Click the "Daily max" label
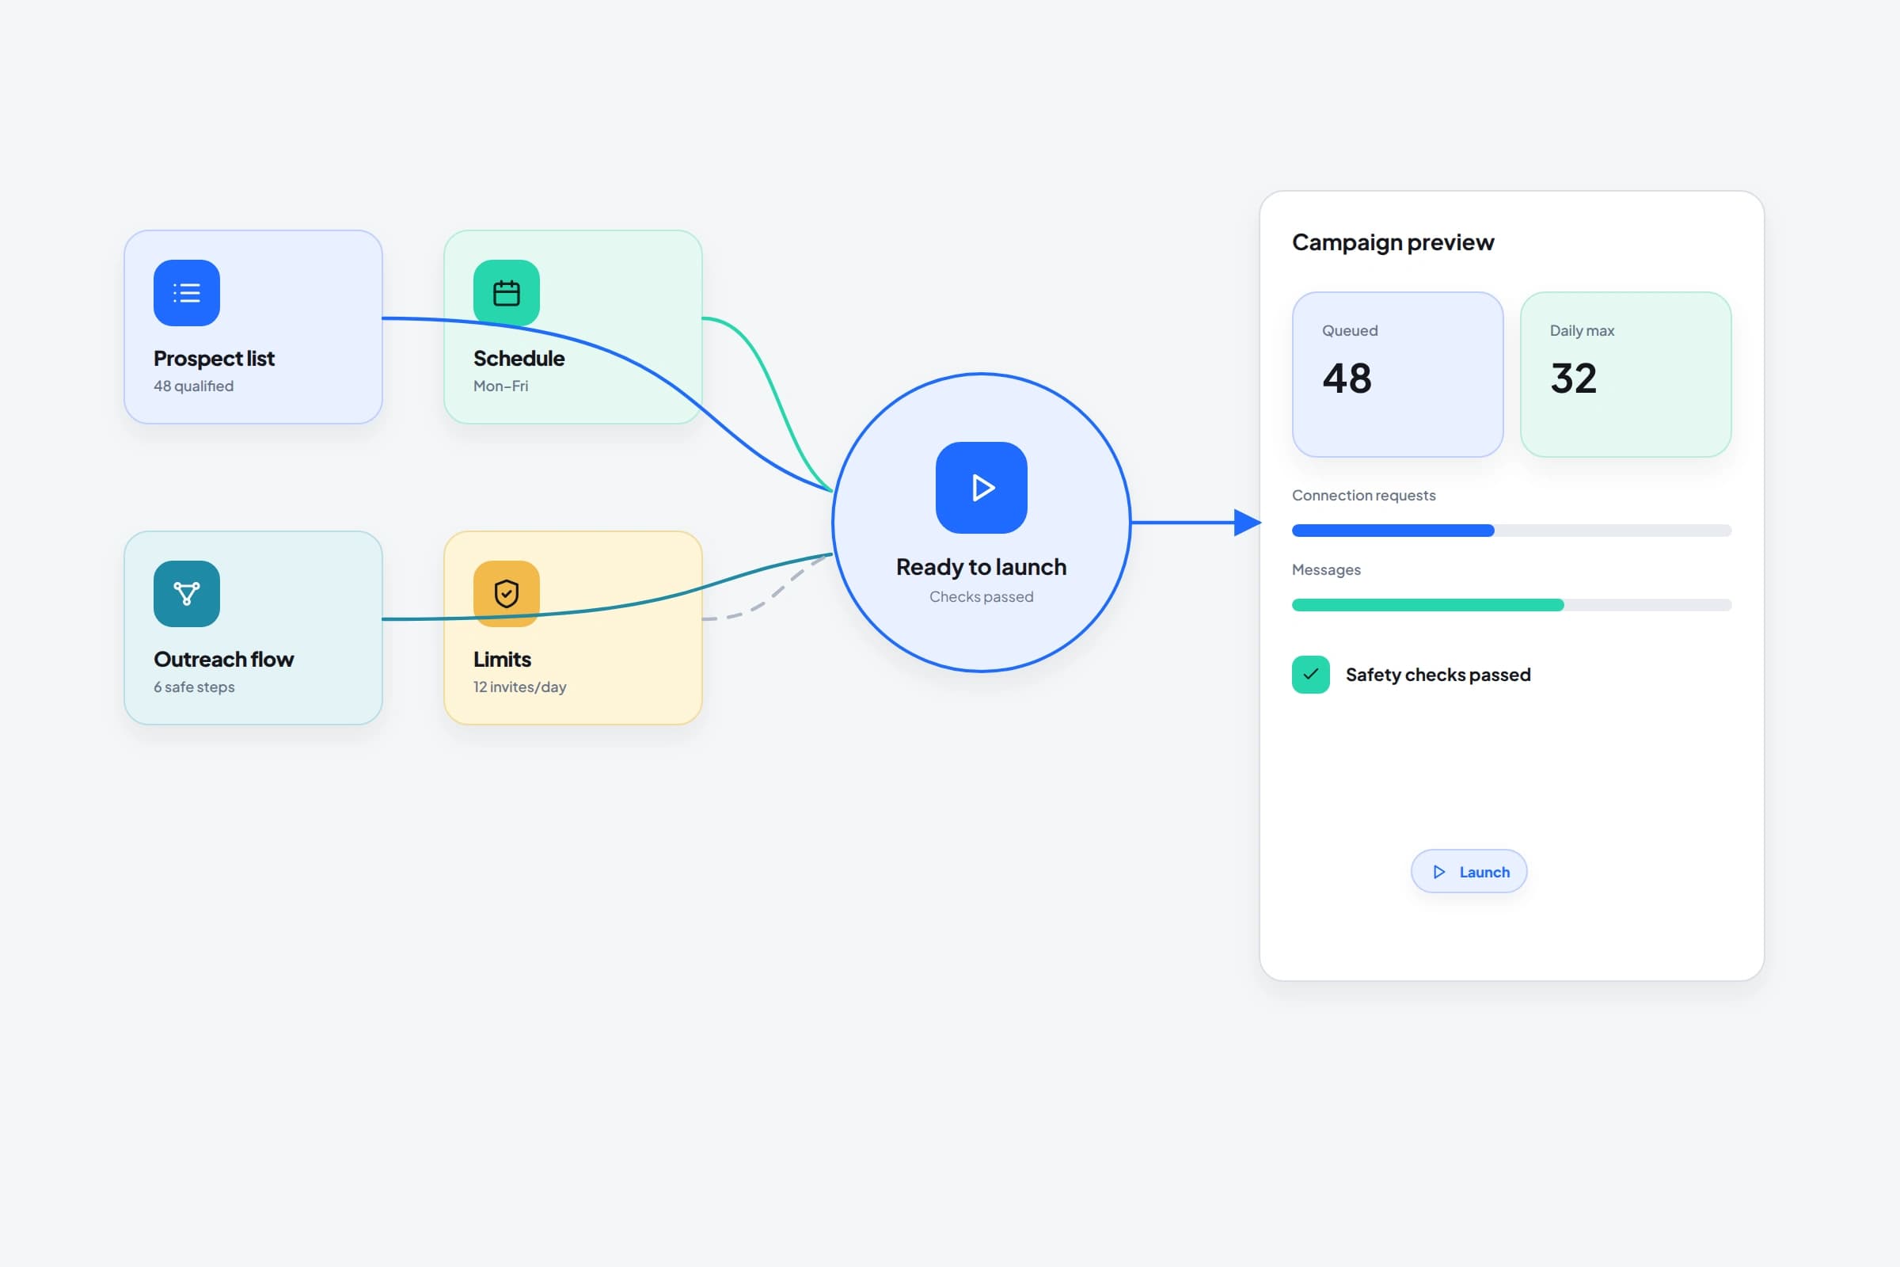1900x1267 pixels. pos(1582,330)
